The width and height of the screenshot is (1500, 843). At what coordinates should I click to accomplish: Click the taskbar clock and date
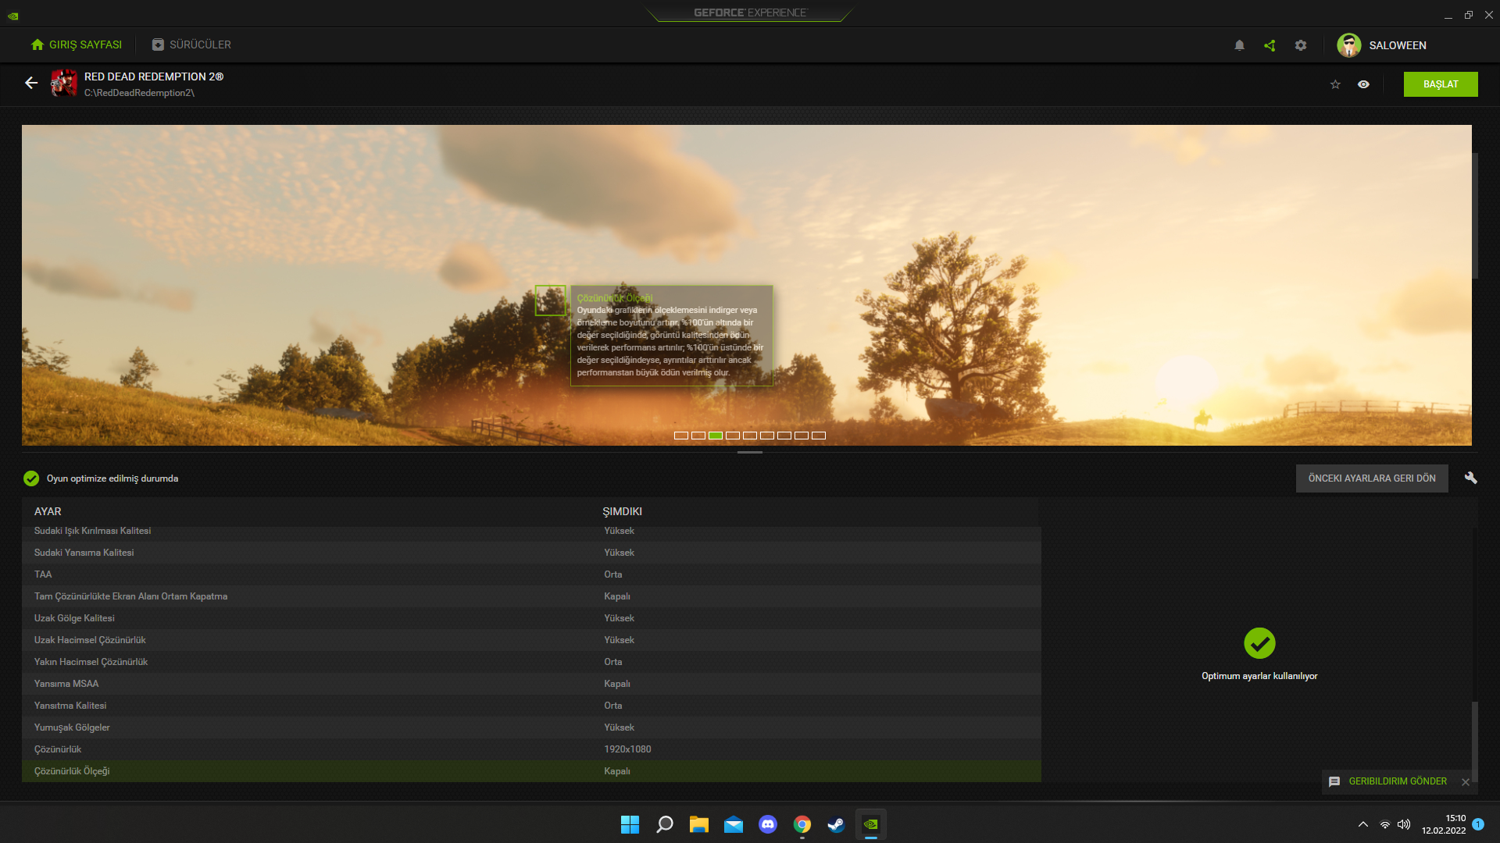point(1444,824)
